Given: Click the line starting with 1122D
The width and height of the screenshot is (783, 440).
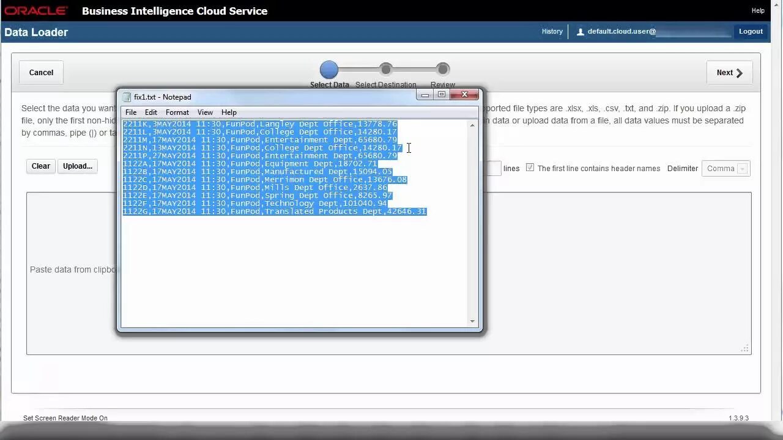Looking at the screenshot, I should (255, 188).
